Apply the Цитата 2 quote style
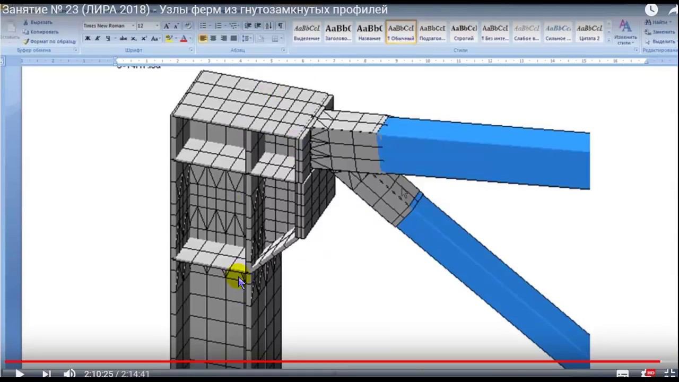679x382 pixels. coord(589,32)
